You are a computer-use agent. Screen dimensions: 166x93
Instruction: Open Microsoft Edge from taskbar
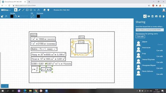tap(25, 91)
